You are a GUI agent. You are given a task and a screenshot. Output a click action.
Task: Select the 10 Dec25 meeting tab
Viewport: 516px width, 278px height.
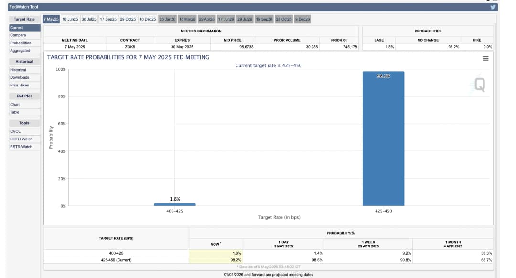click(x=148, y=19)
